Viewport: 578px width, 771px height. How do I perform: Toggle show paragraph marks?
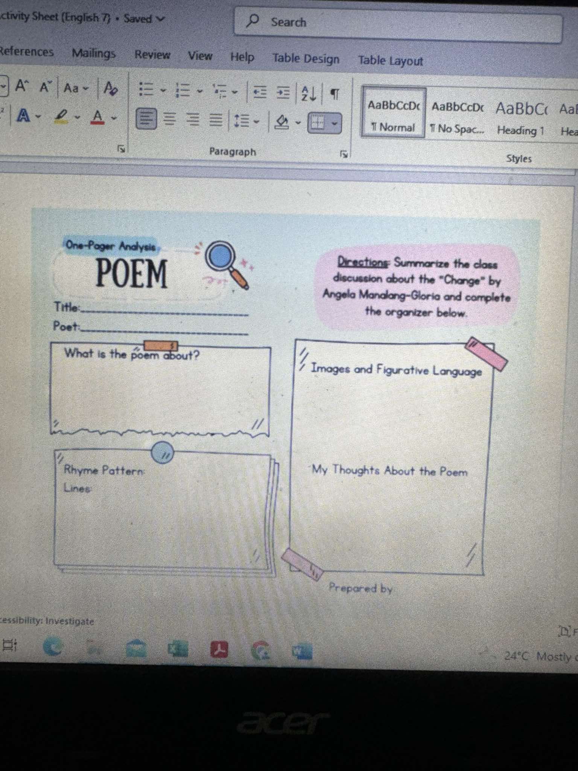(x=335, y=94)
